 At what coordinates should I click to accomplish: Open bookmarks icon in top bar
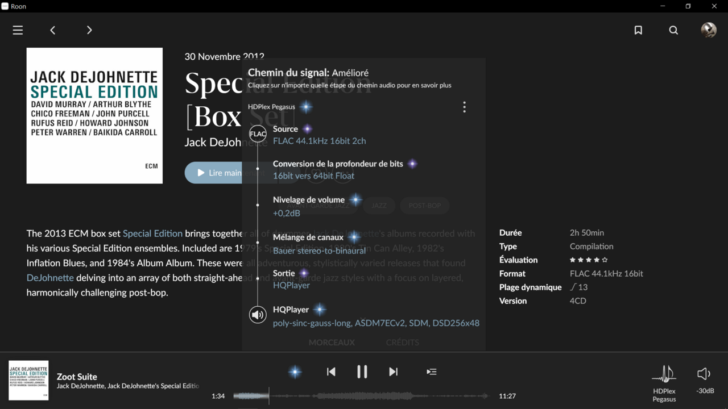pyautogui.click(x=638, y=30)
